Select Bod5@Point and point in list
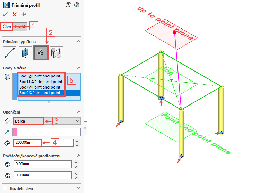Viewport: 260px width, 193px height. click(49, 76)
